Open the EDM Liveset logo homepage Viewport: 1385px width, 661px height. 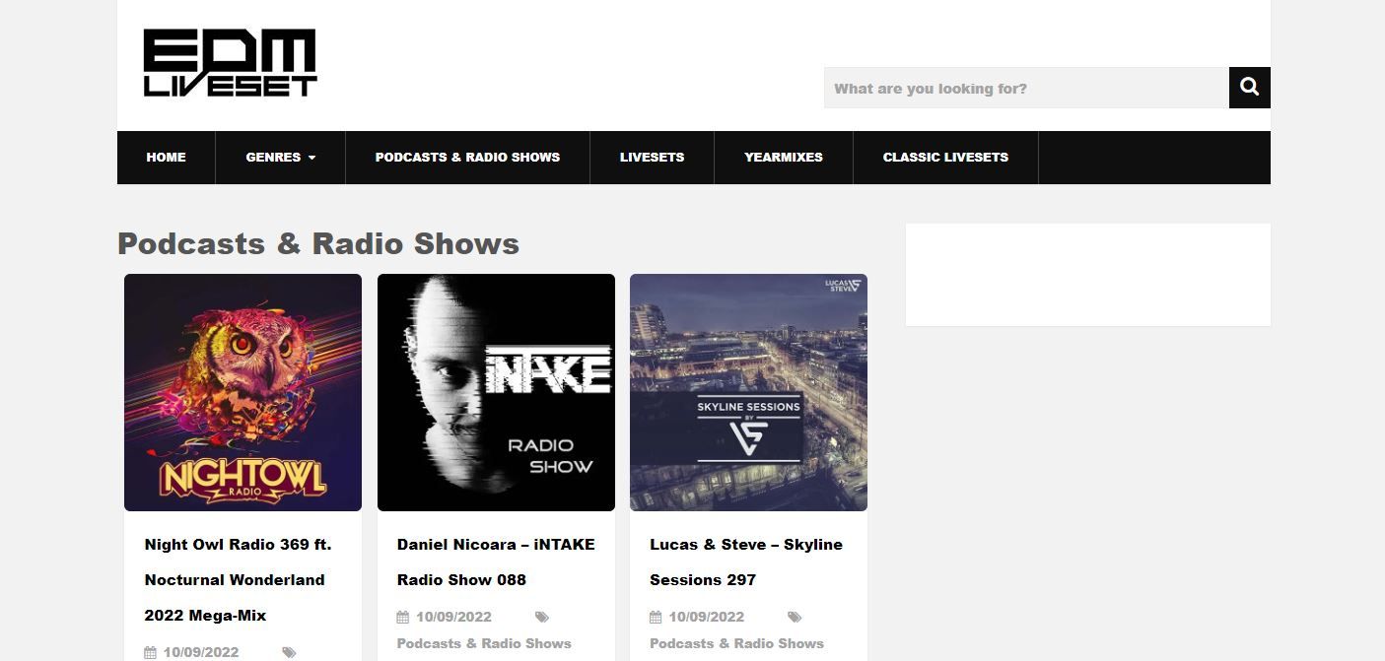pos(230,63)
